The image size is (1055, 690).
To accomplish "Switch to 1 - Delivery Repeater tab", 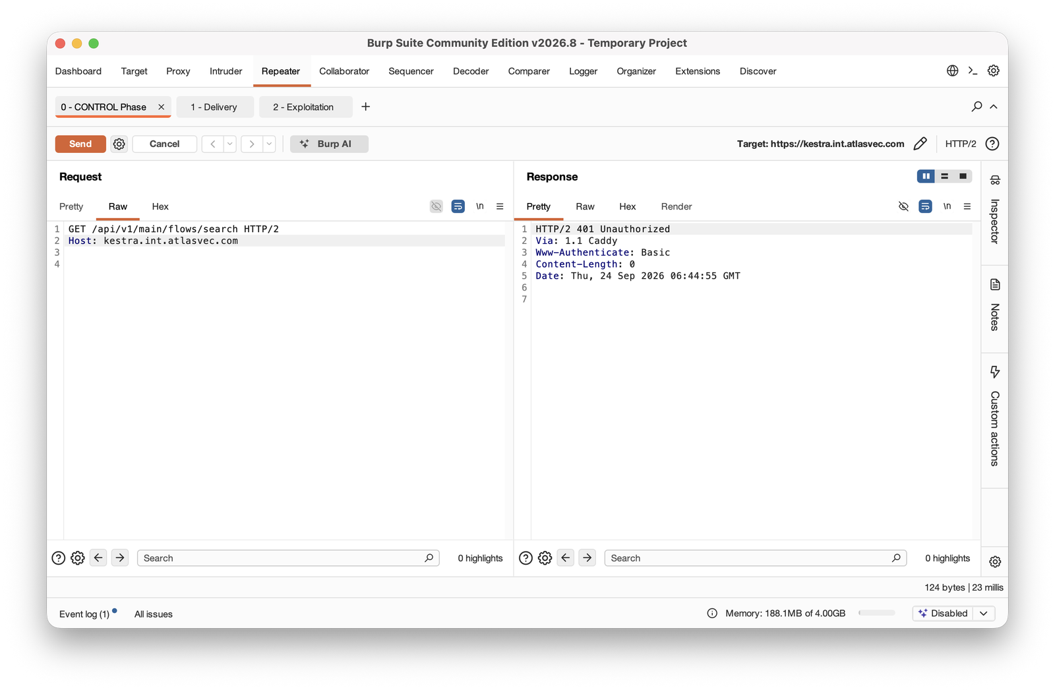I will coord(215,107).
